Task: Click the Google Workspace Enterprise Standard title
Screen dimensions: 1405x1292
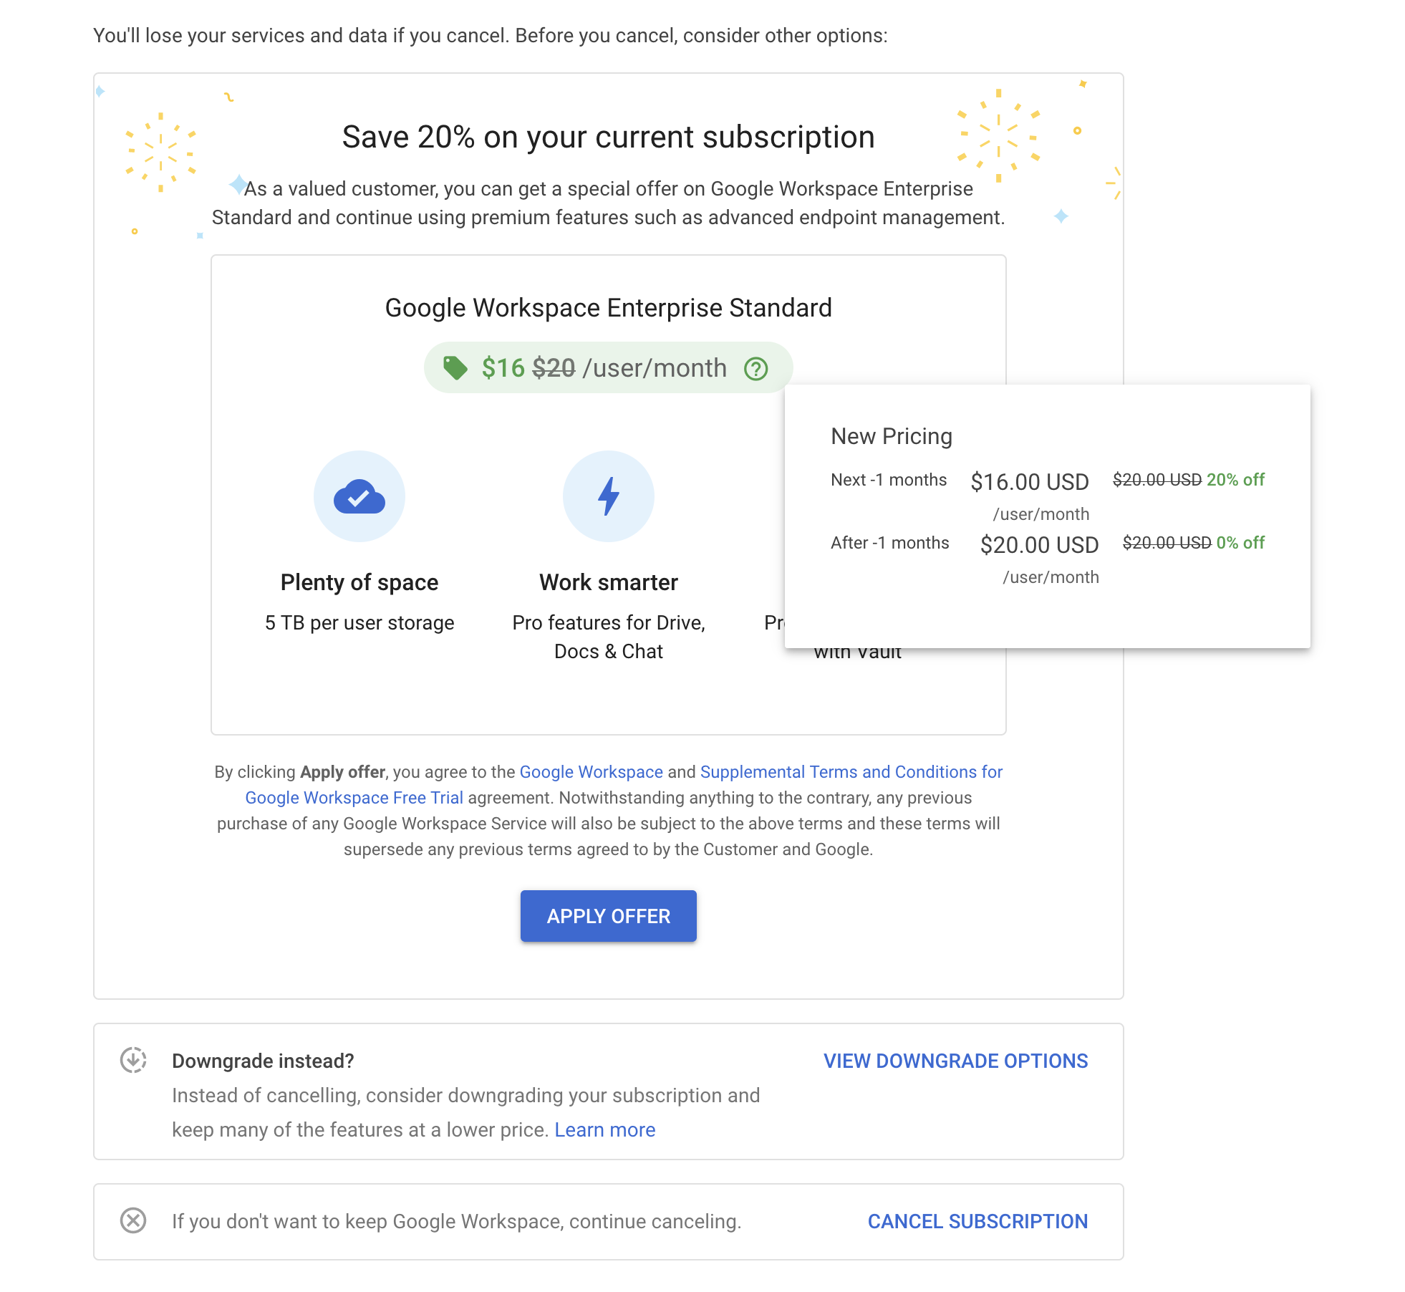Action: tap(608, 308)
